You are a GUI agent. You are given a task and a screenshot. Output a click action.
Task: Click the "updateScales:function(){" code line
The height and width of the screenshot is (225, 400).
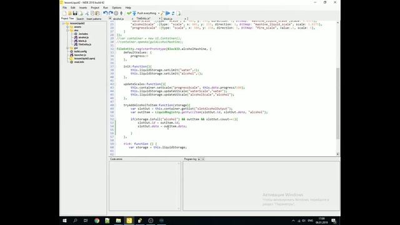tap(144, 84)
